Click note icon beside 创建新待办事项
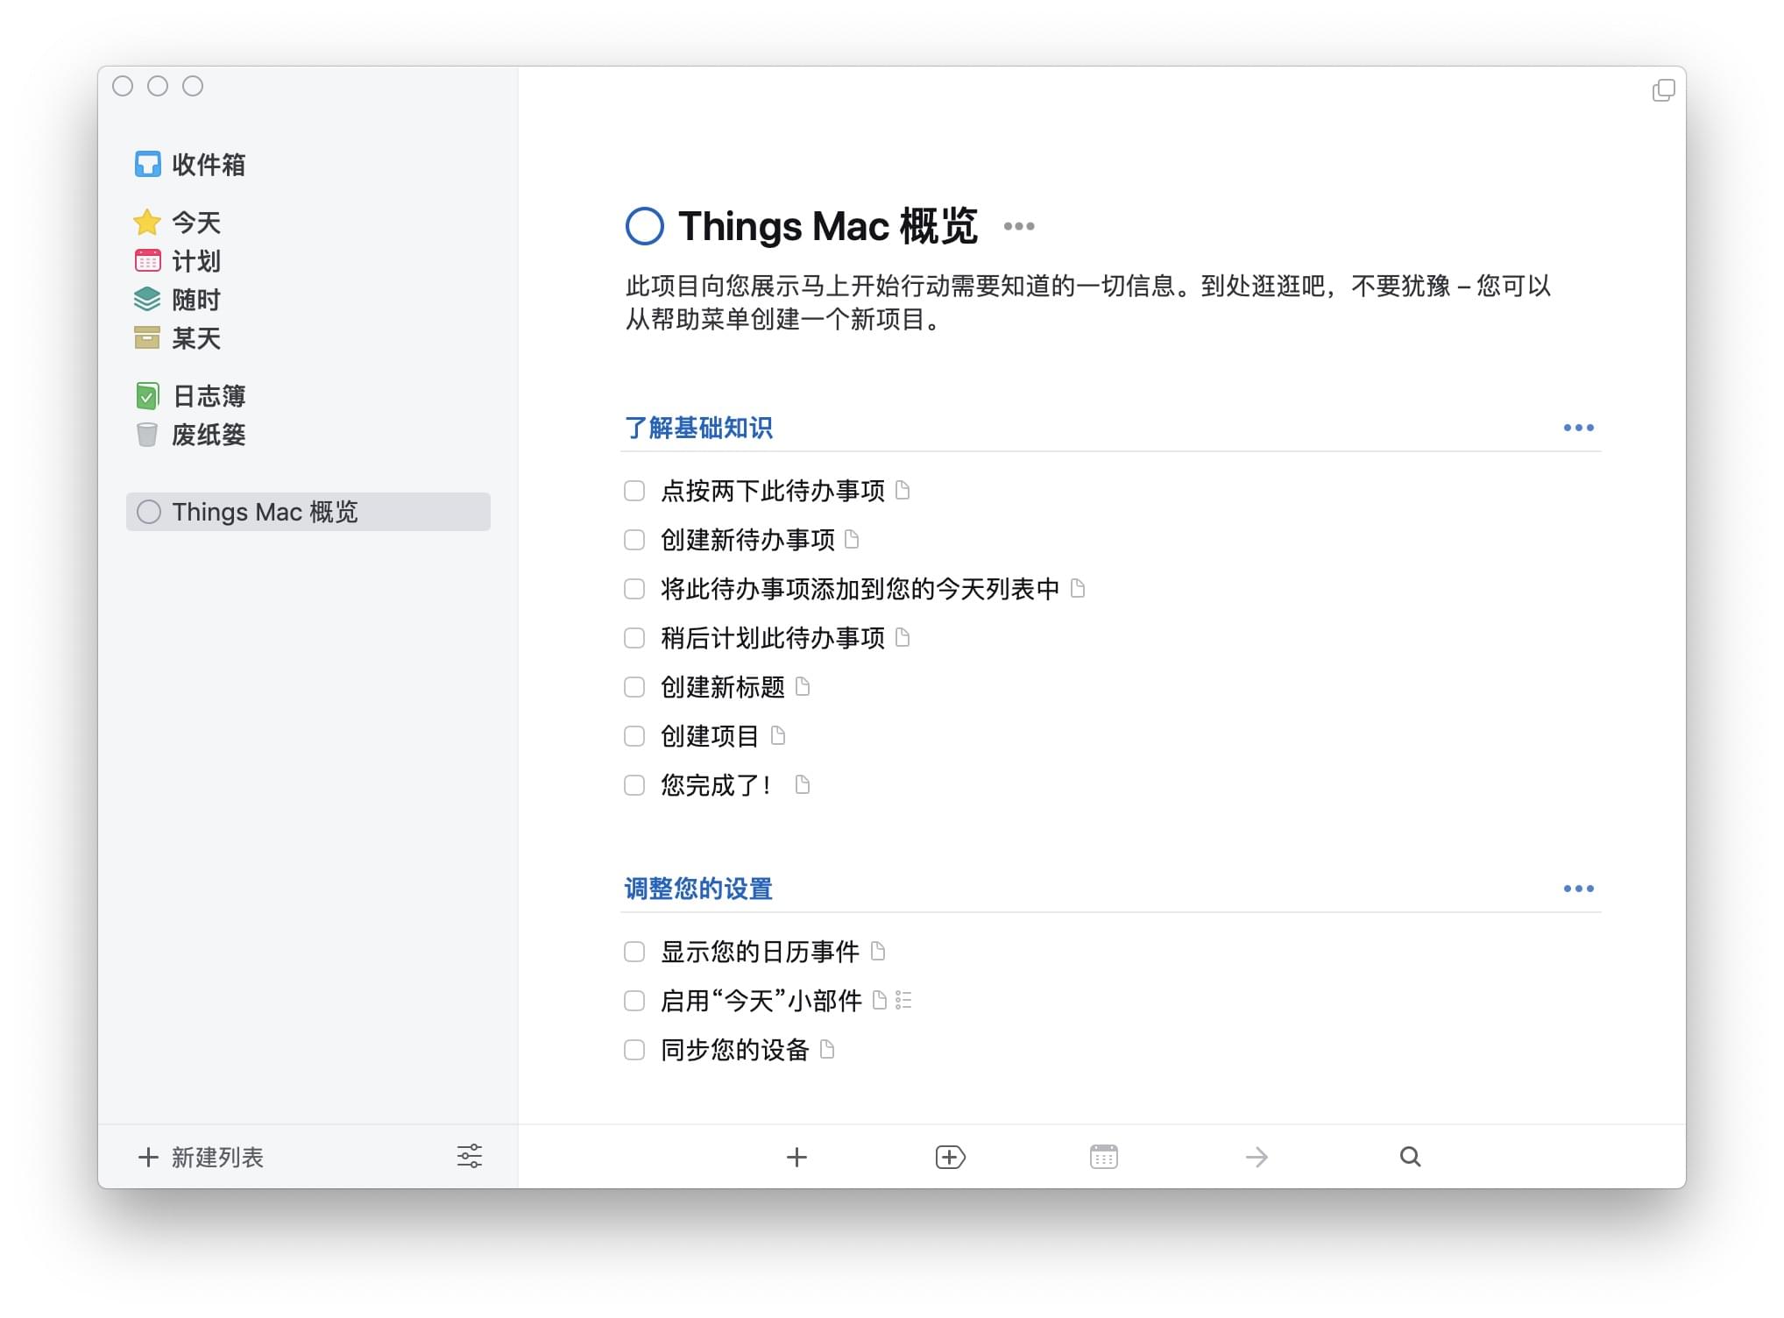Image resolution: width=1784 pixels, height=1318 pixels. pos(852,540)
